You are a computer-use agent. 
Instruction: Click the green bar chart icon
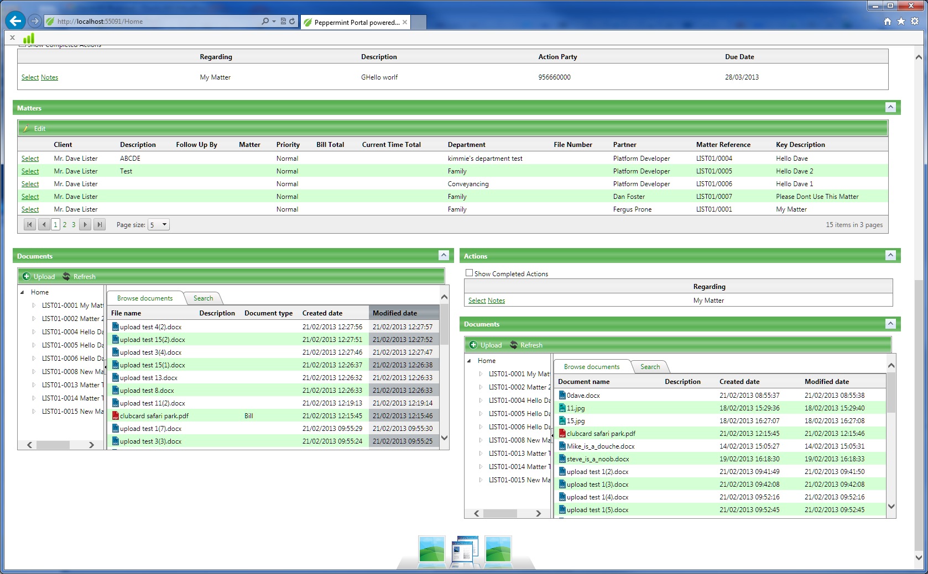pyautogui.click(x=29, y=38)
